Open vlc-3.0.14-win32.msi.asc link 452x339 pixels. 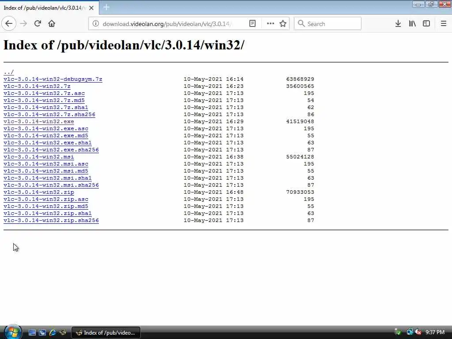click(x=46, y=164)
